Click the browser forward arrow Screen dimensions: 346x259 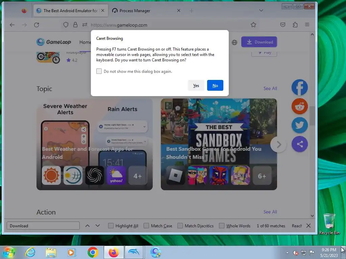tap(24, 25)
